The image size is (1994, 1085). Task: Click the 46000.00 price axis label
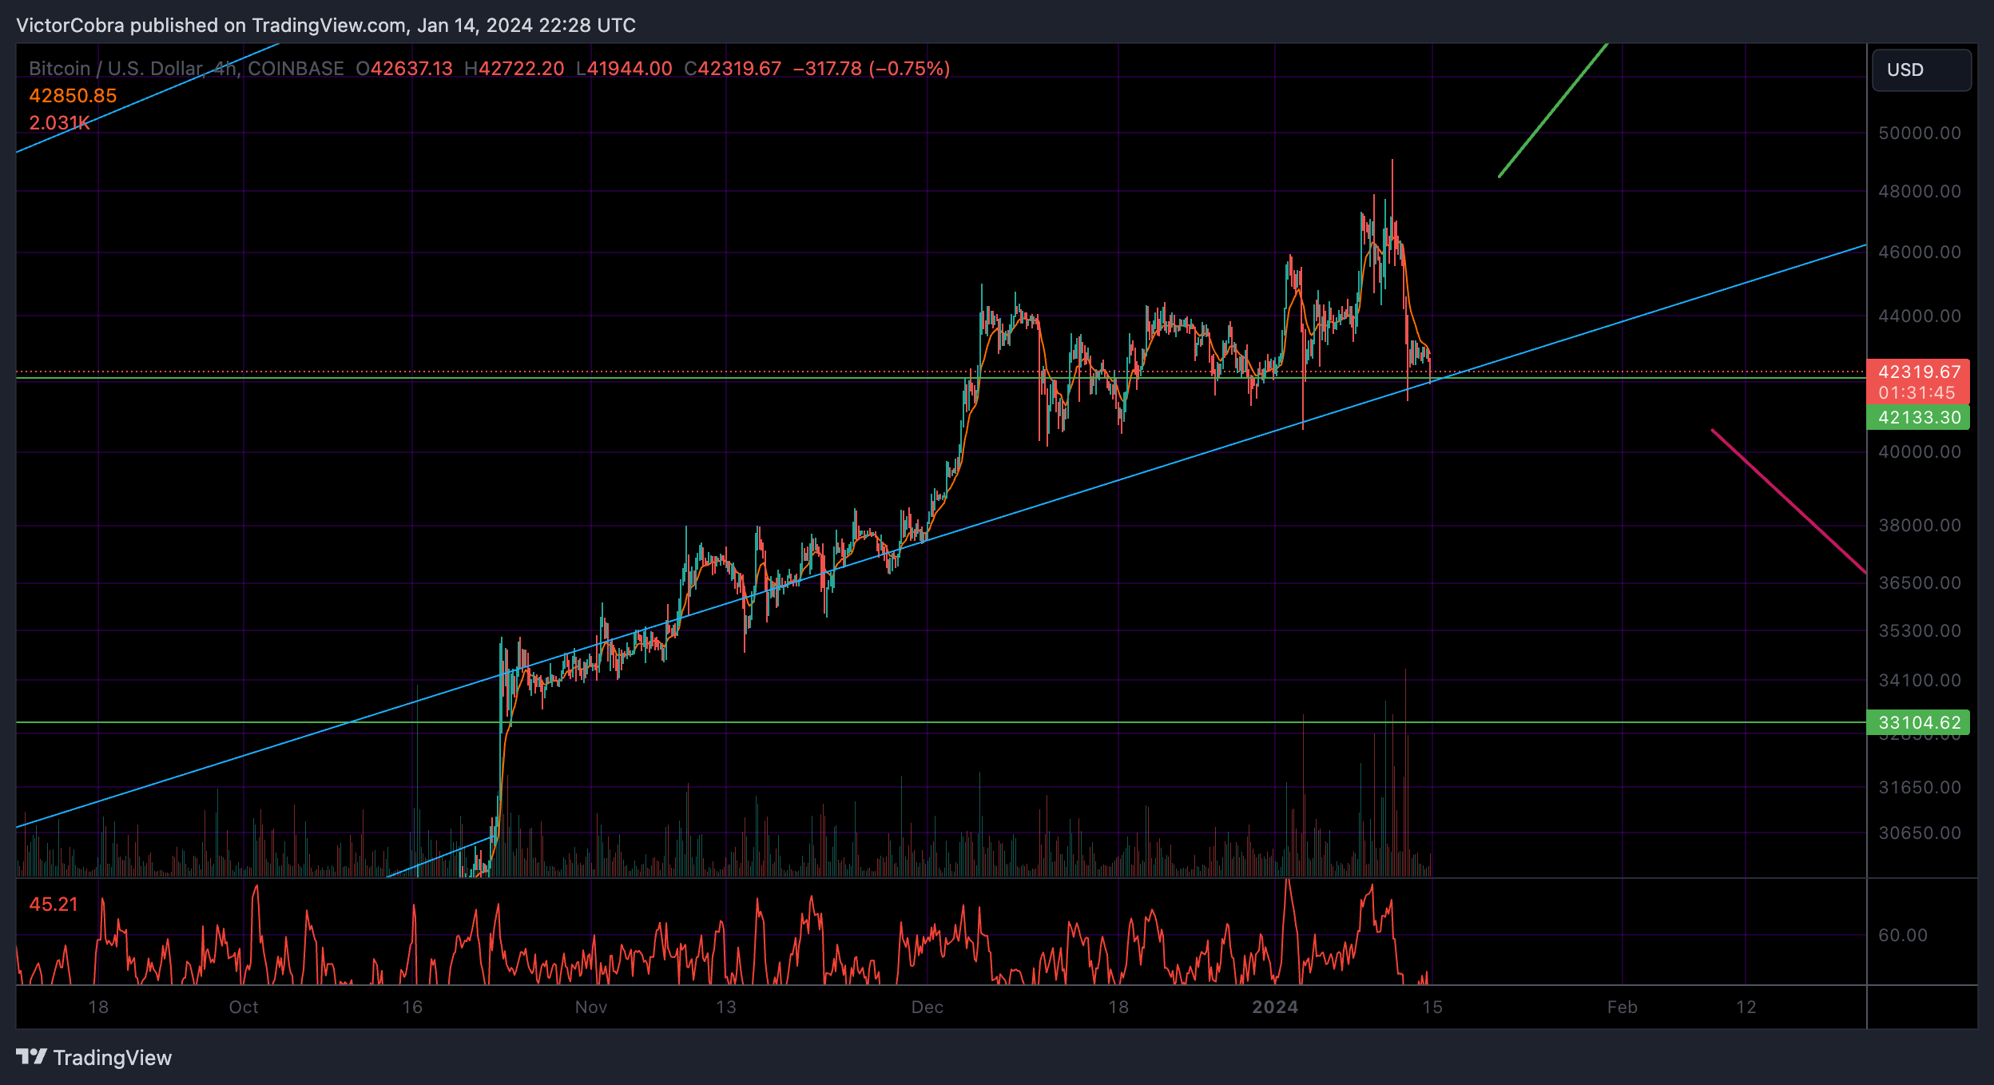point(1919,252)
